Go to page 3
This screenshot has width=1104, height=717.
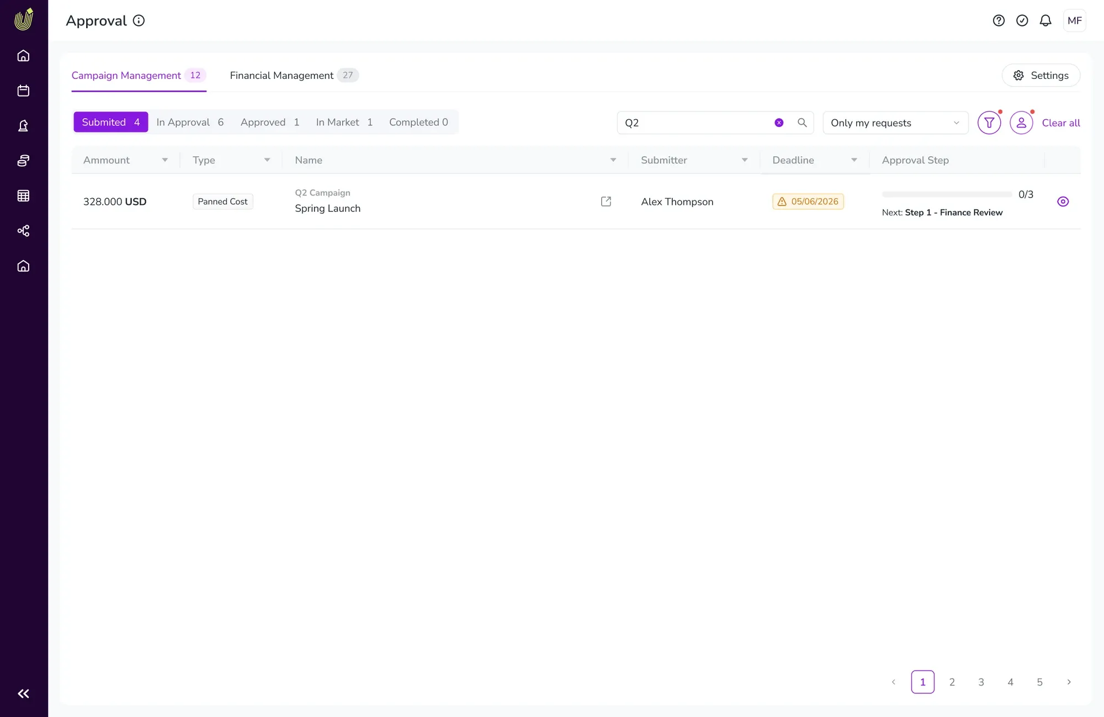(x=981, y=682)
